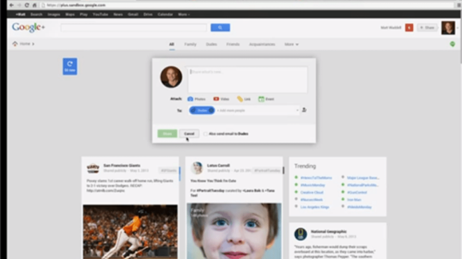This screenshot has height=259, width=462.
Task: Click the green Share button in dialog
Action: (167, 134)
